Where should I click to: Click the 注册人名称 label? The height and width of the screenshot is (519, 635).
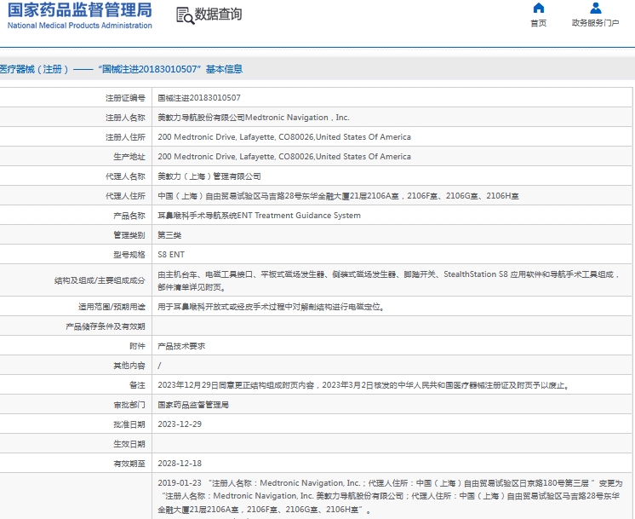[125, 118]
